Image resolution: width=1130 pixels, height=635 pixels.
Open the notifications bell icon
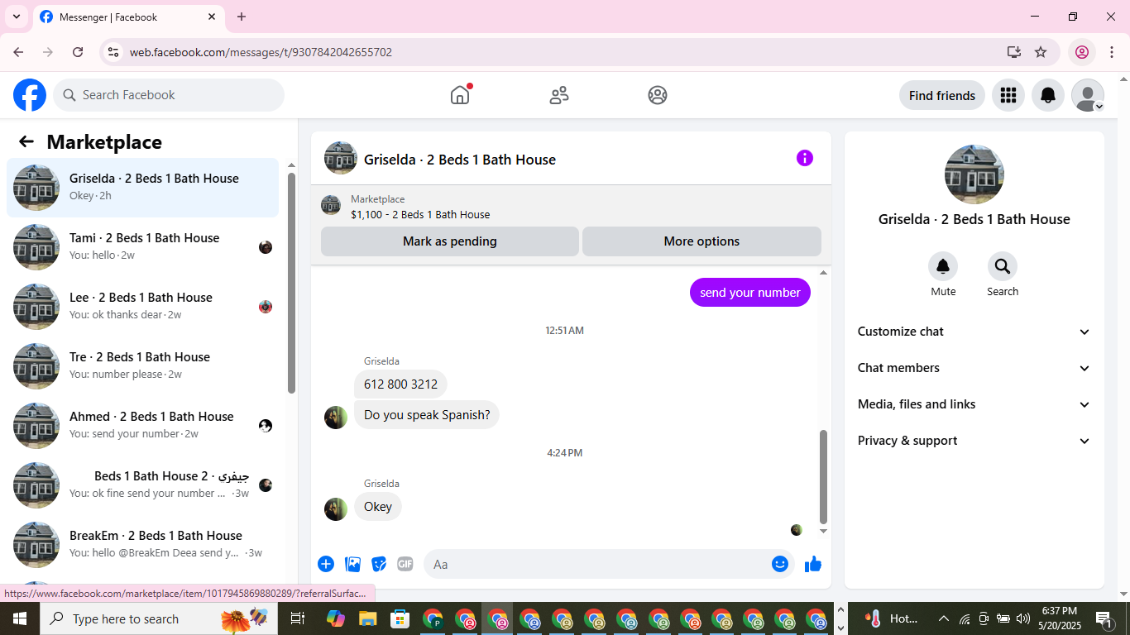coord(1048,95)
